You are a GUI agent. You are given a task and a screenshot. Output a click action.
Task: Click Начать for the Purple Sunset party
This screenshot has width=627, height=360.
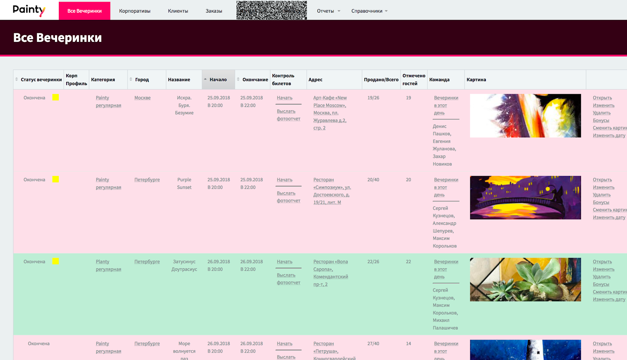(x=285, y=180)
